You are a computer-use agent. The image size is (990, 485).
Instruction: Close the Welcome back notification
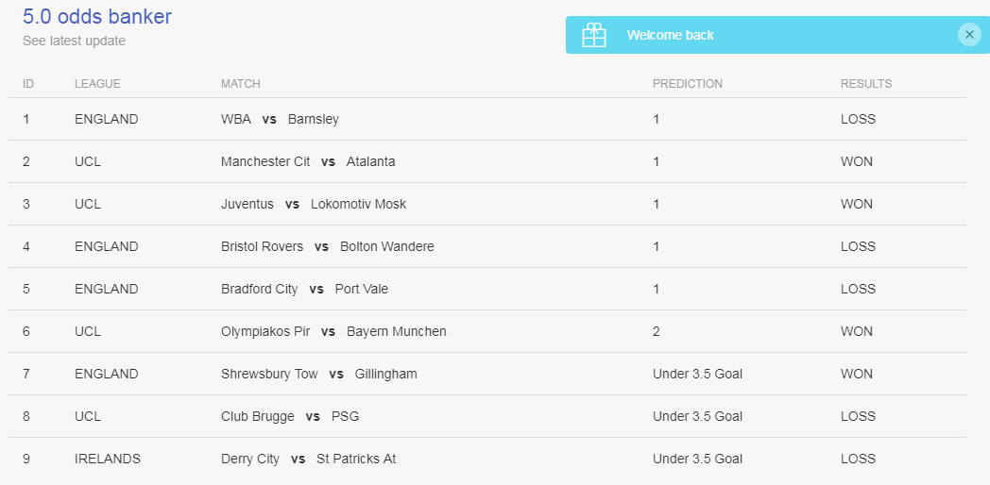[x=969, y=35]
